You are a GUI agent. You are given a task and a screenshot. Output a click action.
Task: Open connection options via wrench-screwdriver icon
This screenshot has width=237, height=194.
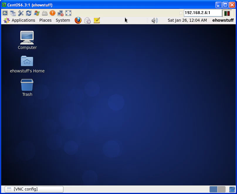(21, 13)
